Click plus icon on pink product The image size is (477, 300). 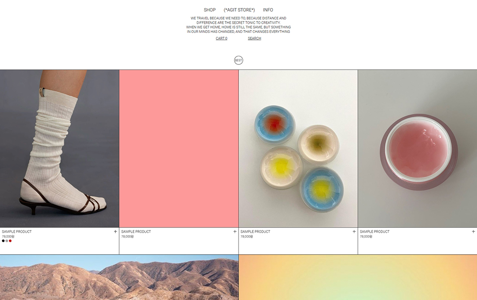tap(235, 231)
